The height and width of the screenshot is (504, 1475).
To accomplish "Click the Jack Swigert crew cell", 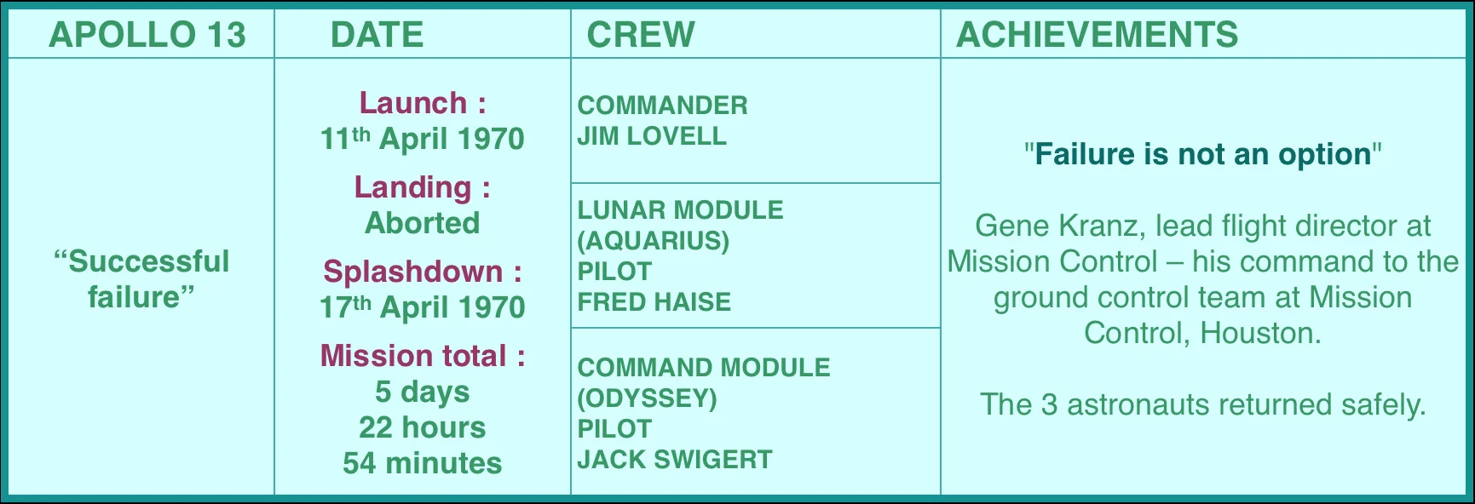I will coord(756,411).
